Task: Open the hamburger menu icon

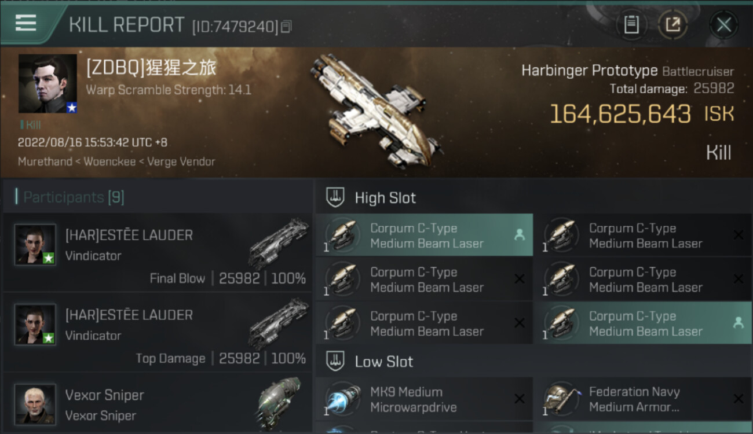Action: pyautogui.click(x=25, y=23)
